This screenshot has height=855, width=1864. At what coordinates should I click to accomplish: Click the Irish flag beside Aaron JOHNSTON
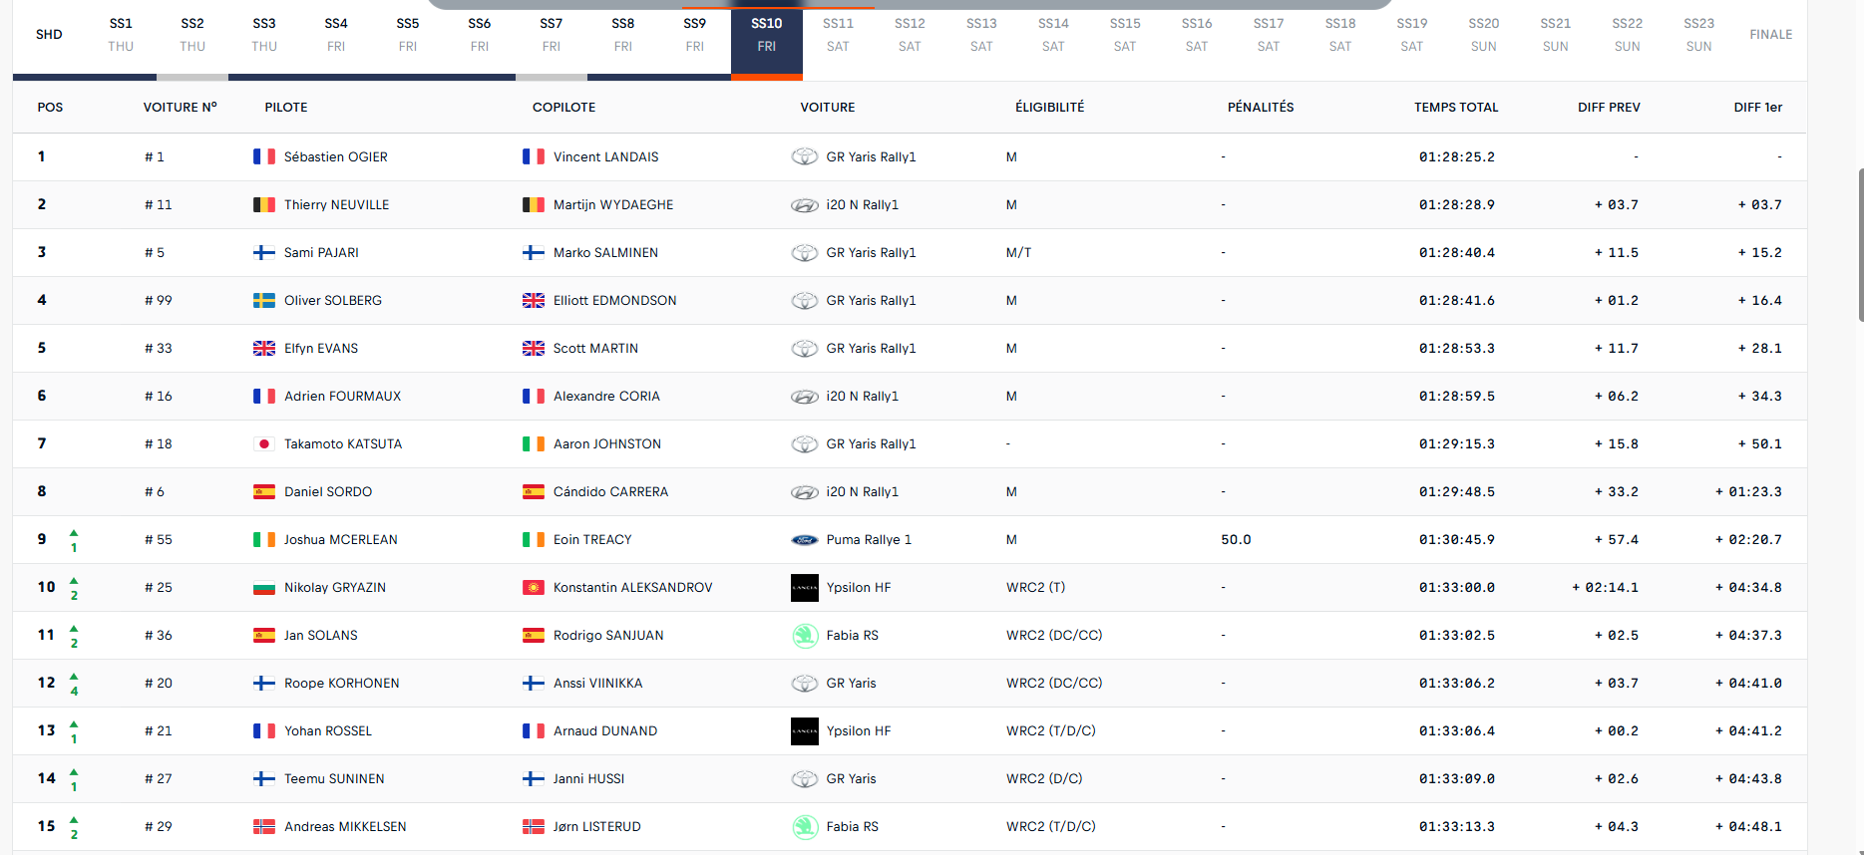(534, 443)
